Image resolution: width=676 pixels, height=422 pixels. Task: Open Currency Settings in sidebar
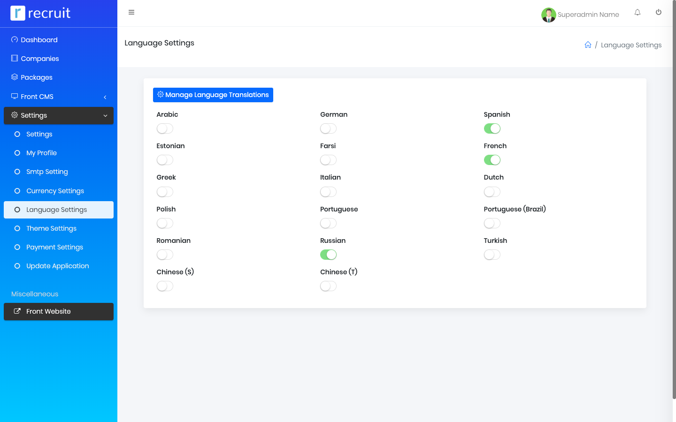[x=55, y=191]
